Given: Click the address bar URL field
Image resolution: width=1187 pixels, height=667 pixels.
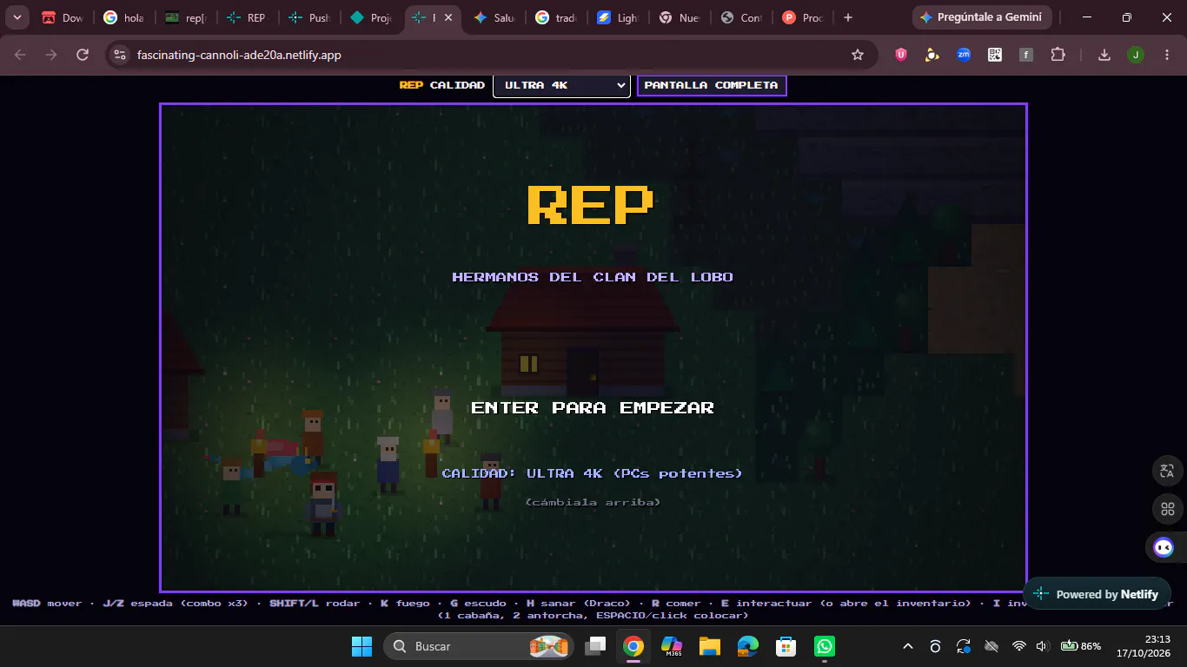Looking at the screenshot, I should tap(492, 55).
